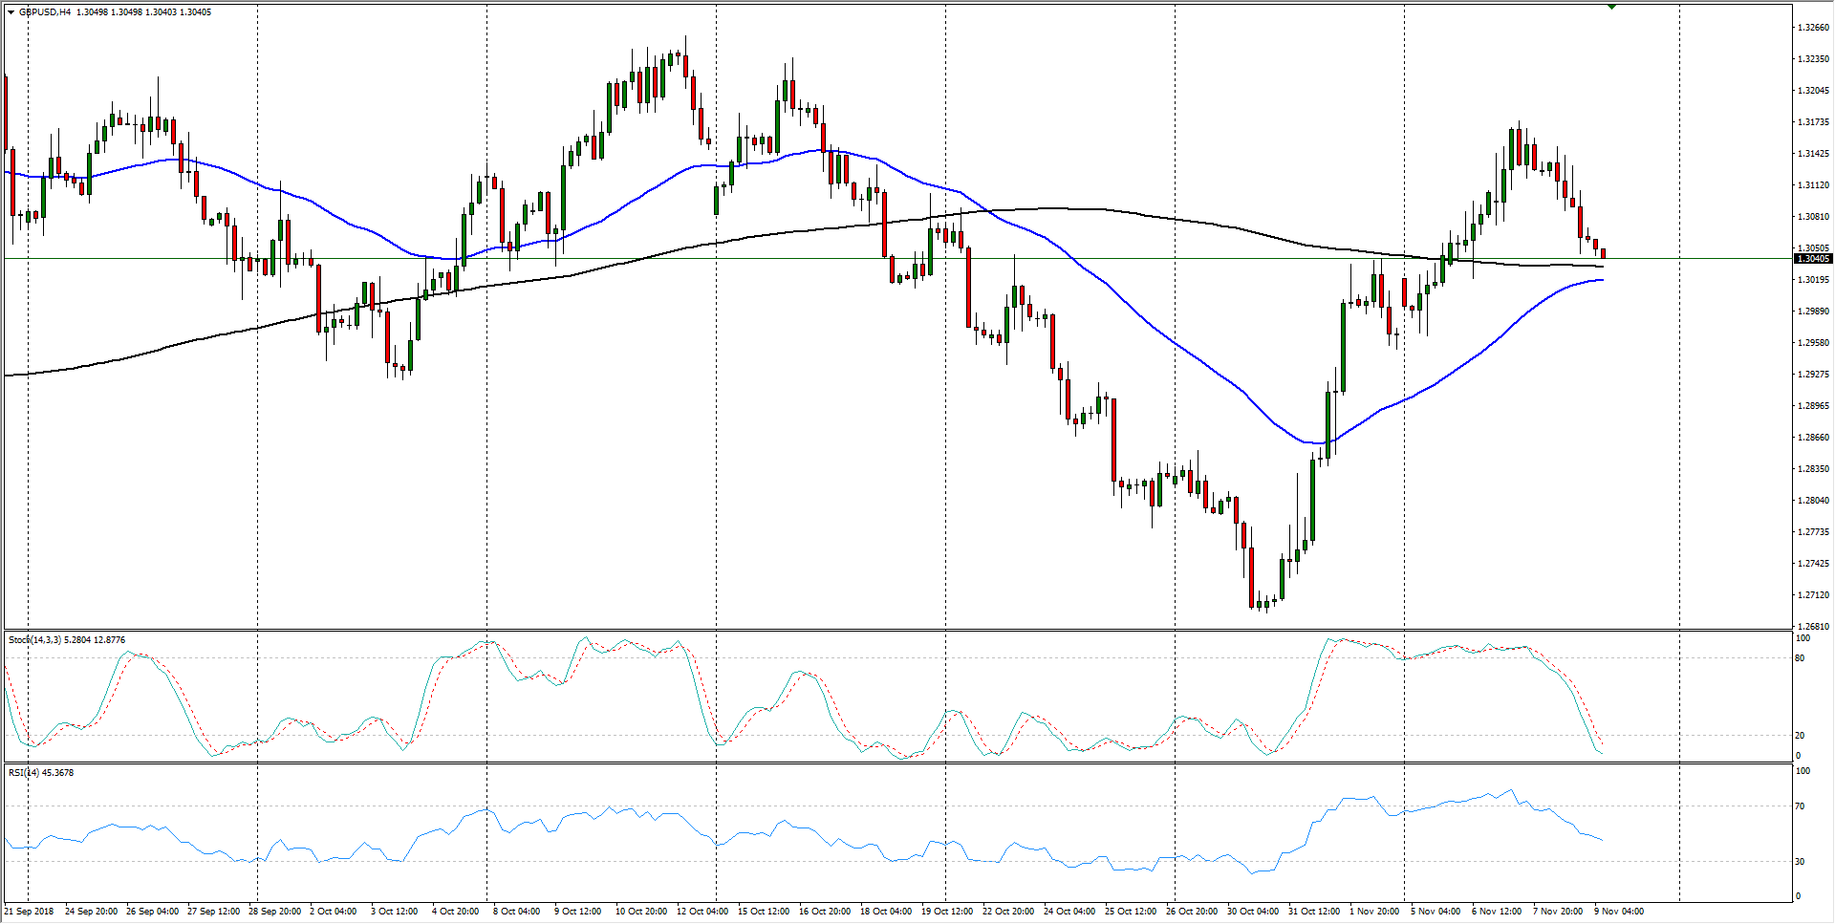Viewport: 1835px width, 924px height.
Task: Click the 1.26810 price scale label
Action: point(1812,627)
